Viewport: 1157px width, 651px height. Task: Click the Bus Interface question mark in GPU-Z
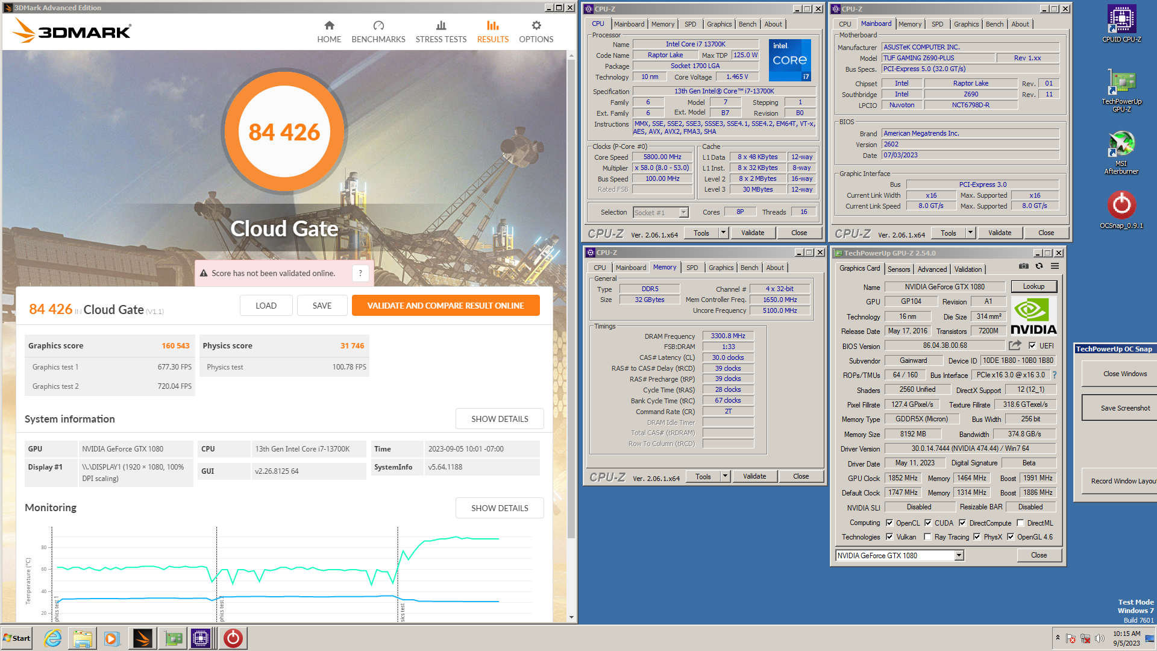(1055, 375)
